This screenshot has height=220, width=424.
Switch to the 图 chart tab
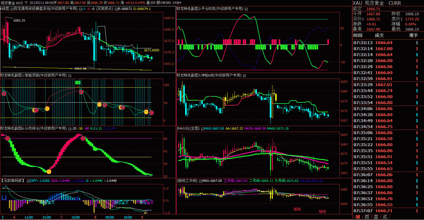click(x=367, y=216)
